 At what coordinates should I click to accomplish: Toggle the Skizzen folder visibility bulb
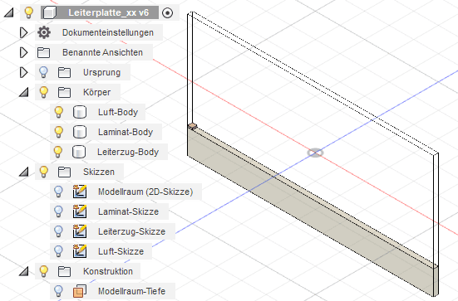(x=43, y=172)
